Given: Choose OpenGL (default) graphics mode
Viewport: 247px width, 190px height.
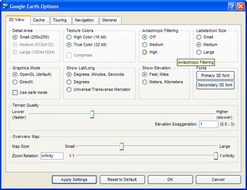Looking at the screenshot, I should (x=32, y=75).
